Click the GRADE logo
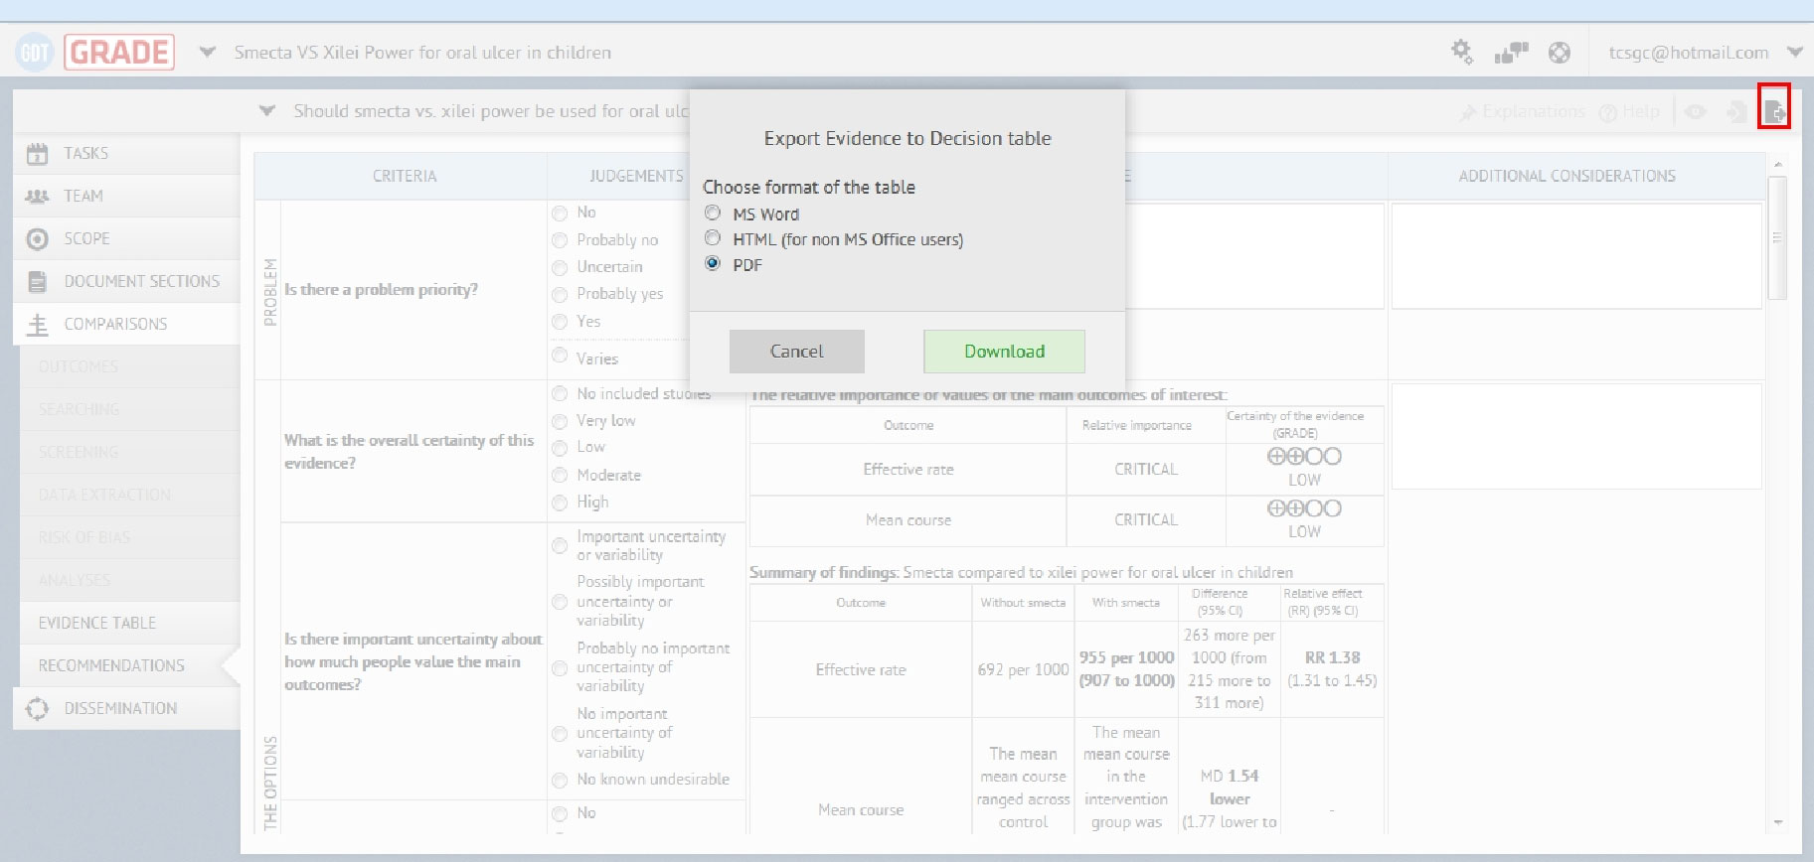The width and height of the screenshot is (1814, 862). pyautogui.click(x=119, y=52)
